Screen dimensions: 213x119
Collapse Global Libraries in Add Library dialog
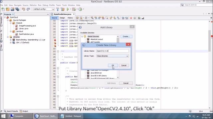[x=82, y=37]
